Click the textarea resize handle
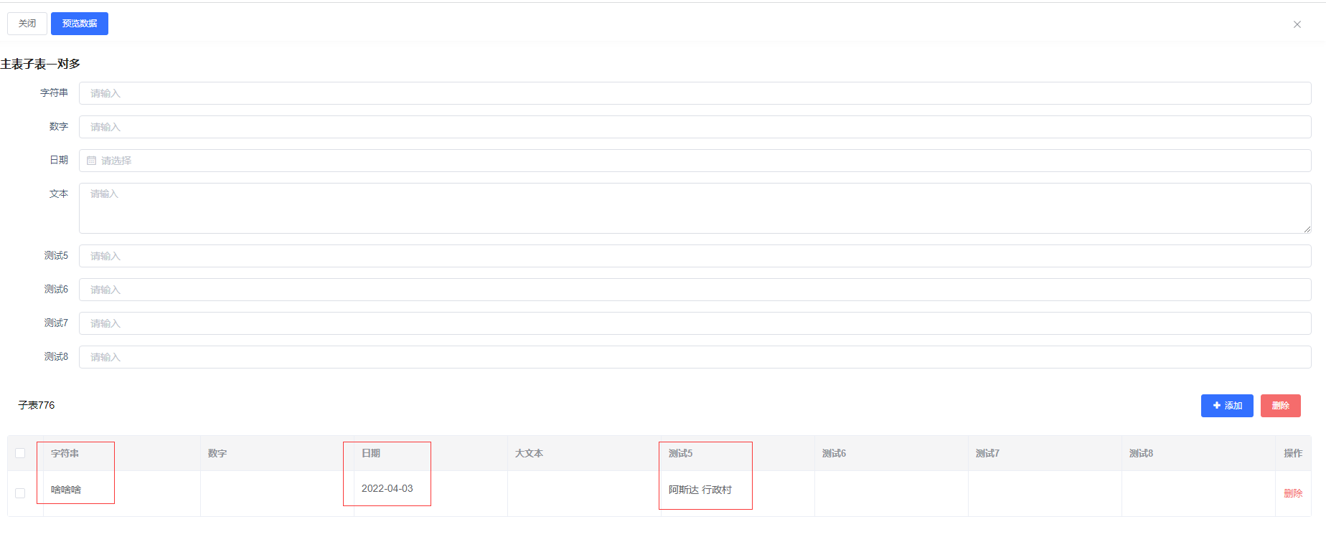 coord(1307,229)
